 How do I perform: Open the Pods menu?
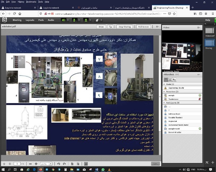coord(41,20)
